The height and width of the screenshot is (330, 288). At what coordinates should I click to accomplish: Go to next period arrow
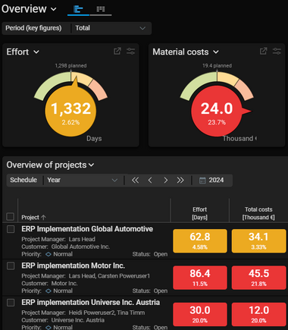tap(165, 181)
